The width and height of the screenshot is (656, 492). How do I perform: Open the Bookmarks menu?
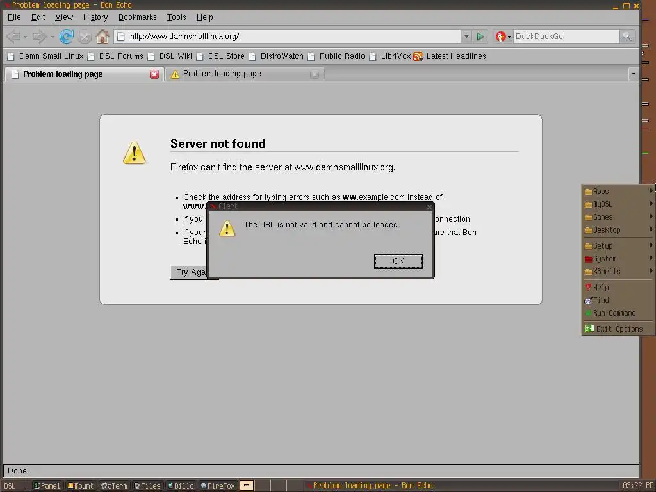tap(137, 17)
